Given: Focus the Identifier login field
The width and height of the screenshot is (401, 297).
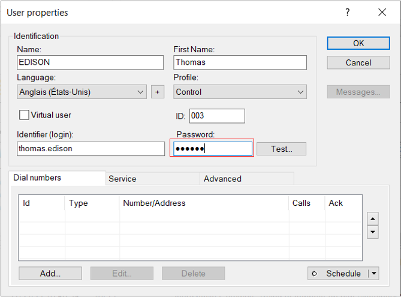Looking at the screenshot, I should click(x=90, y=149).
